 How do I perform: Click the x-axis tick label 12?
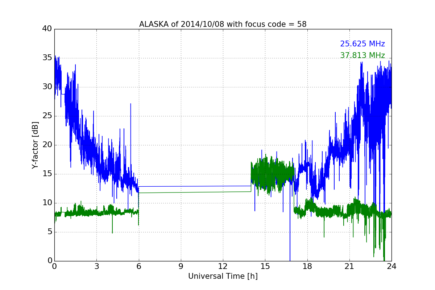223,266
